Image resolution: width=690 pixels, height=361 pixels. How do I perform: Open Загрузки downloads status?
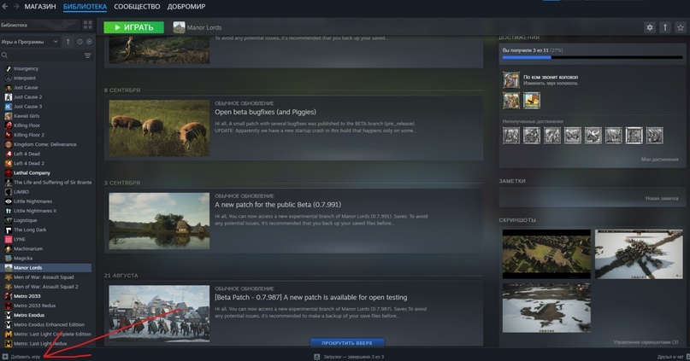(x=349, y=357)
